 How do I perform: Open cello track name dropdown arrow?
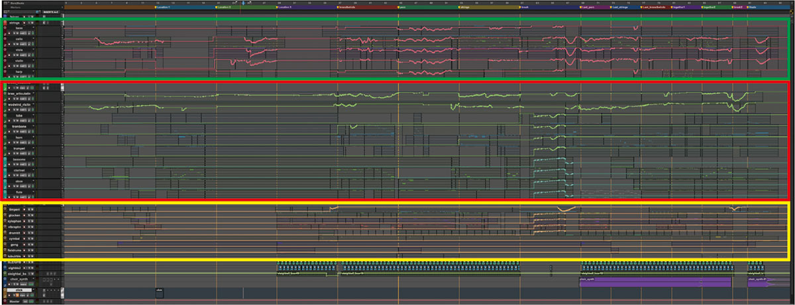[33, 38]
